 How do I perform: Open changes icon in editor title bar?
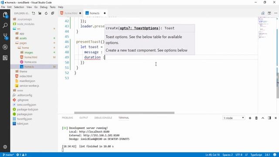263,13
